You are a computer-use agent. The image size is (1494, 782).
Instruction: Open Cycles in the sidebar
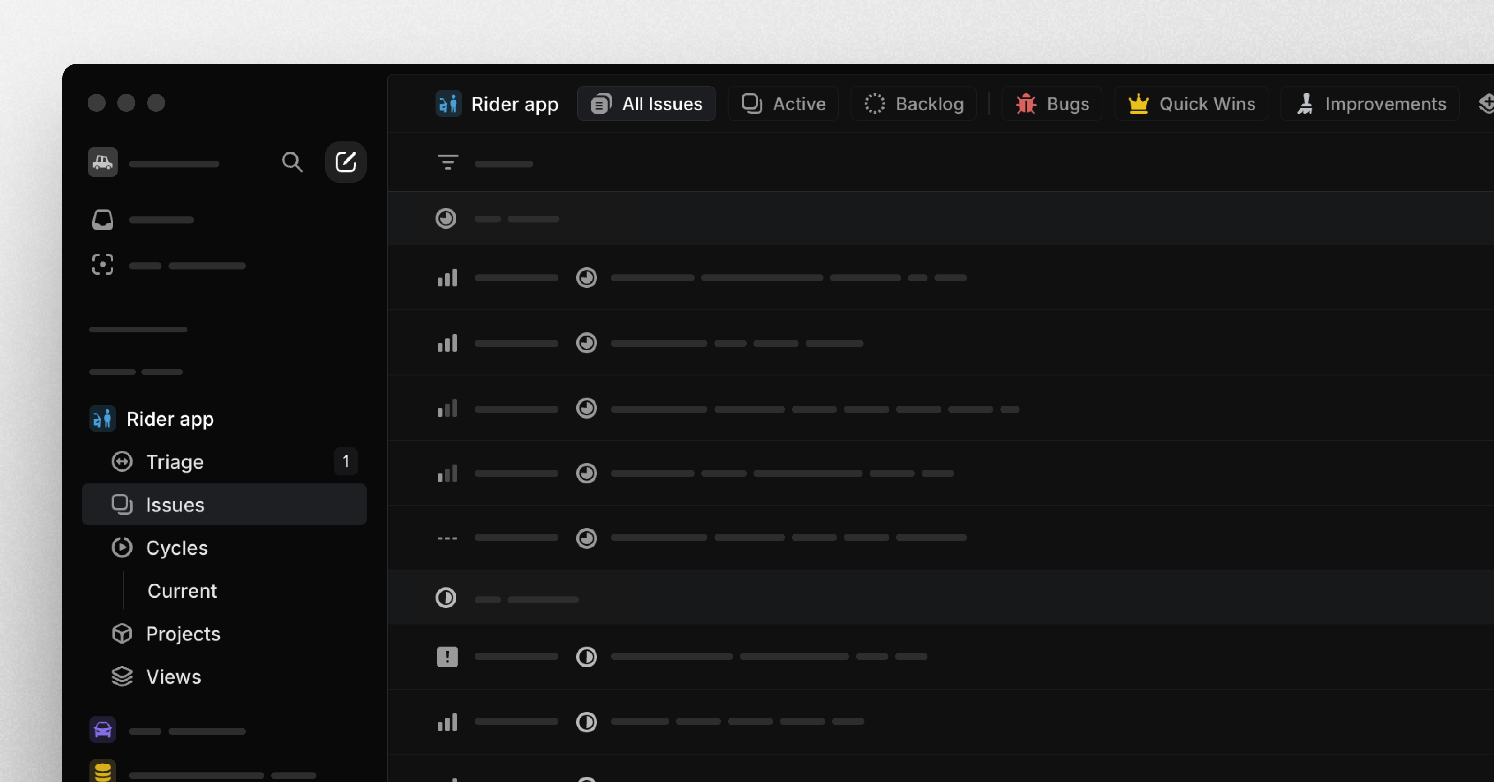coord(224,547)
